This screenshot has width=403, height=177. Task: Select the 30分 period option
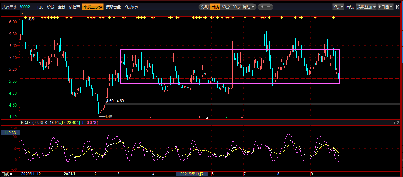236,7
